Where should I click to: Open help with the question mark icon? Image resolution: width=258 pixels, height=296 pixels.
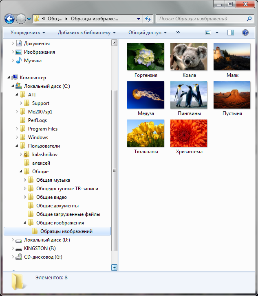pyautogui.click(x=245, y=33)
